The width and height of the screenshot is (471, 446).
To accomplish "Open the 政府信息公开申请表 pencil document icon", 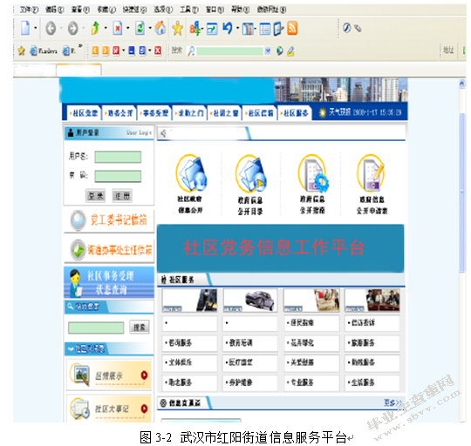I will (371, 172).
